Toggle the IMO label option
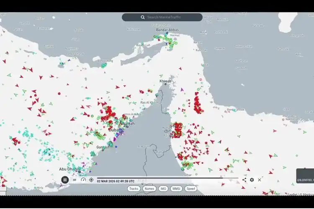314x209 pixels. [x=163, y=189]
